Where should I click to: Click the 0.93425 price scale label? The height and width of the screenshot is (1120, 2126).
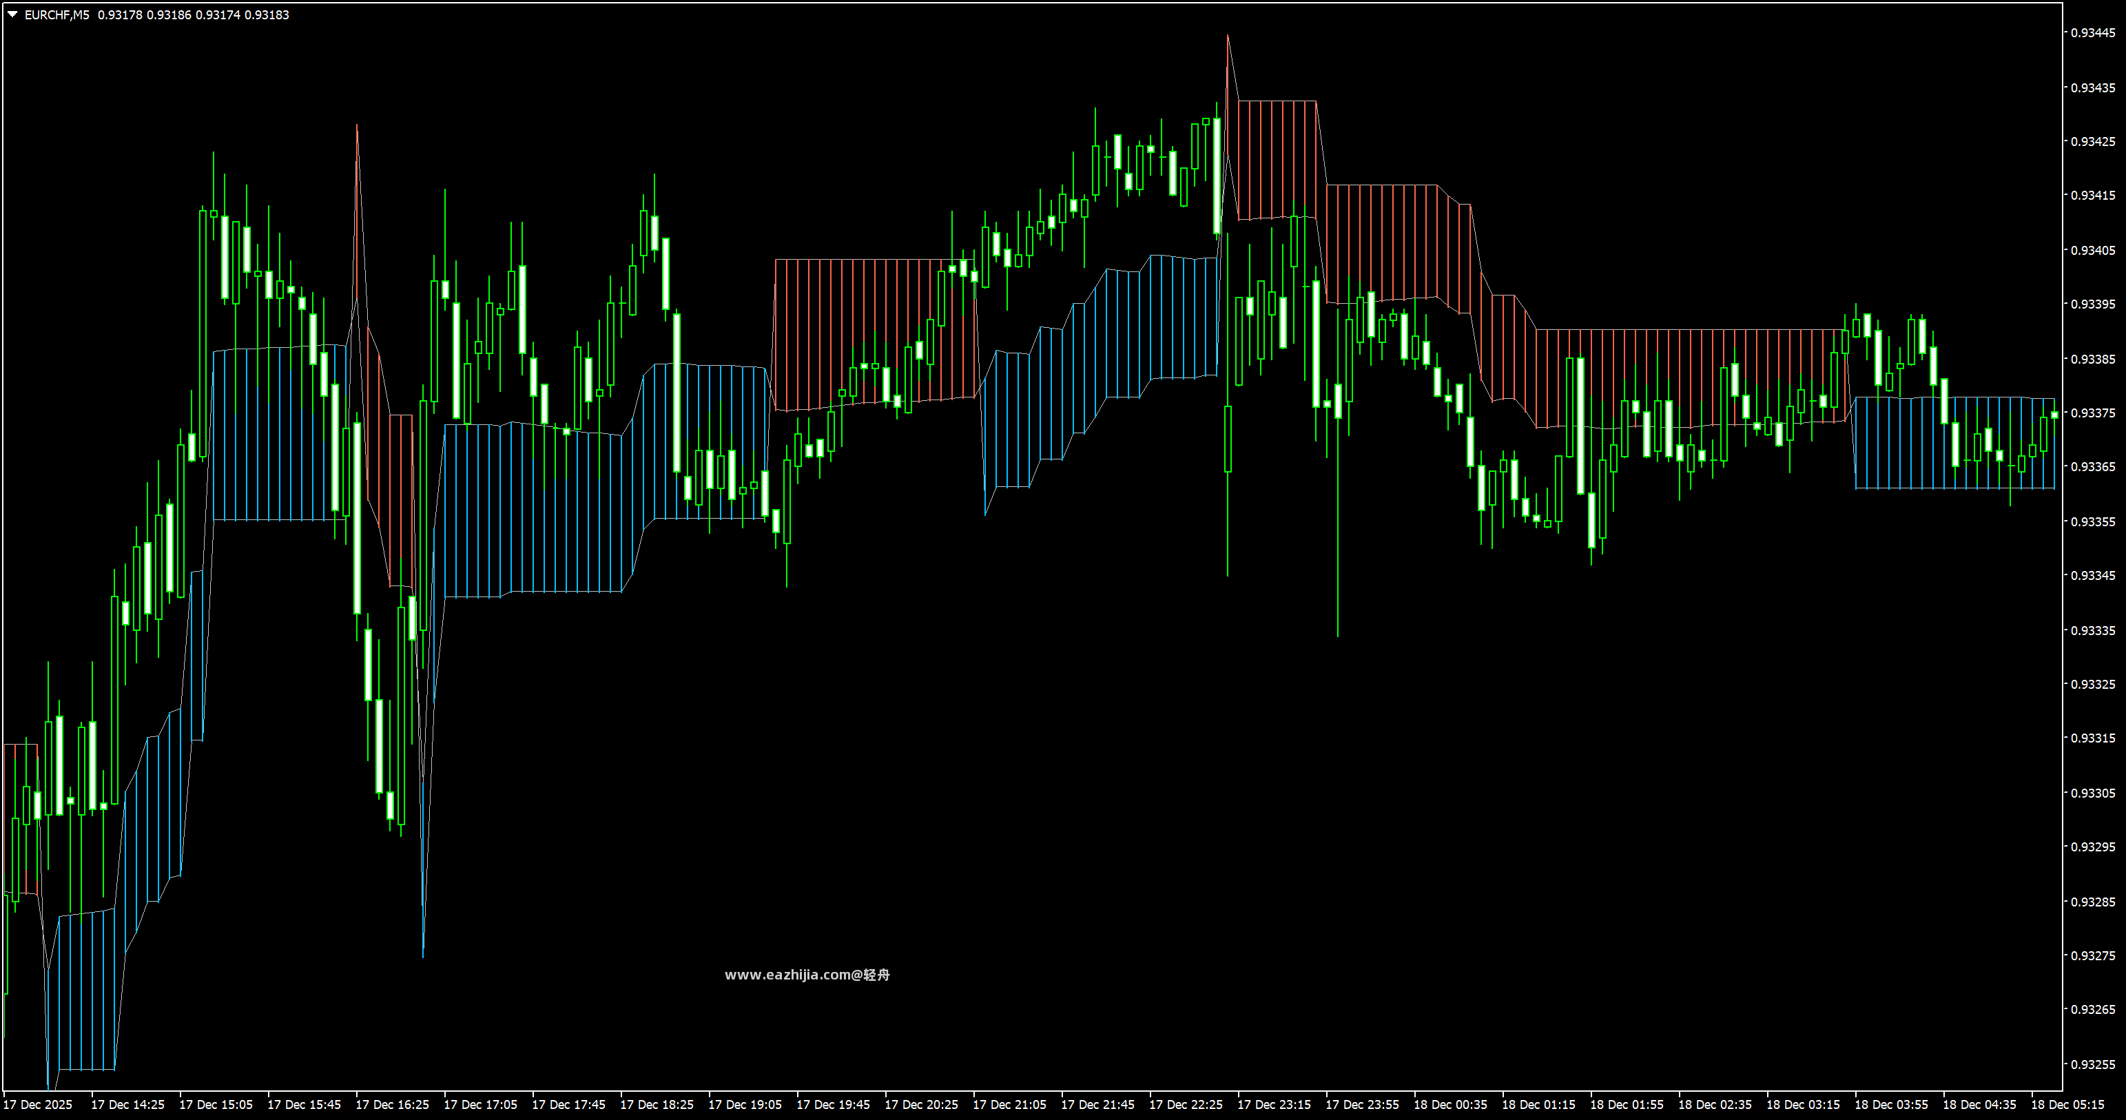tap(2093, 141)
